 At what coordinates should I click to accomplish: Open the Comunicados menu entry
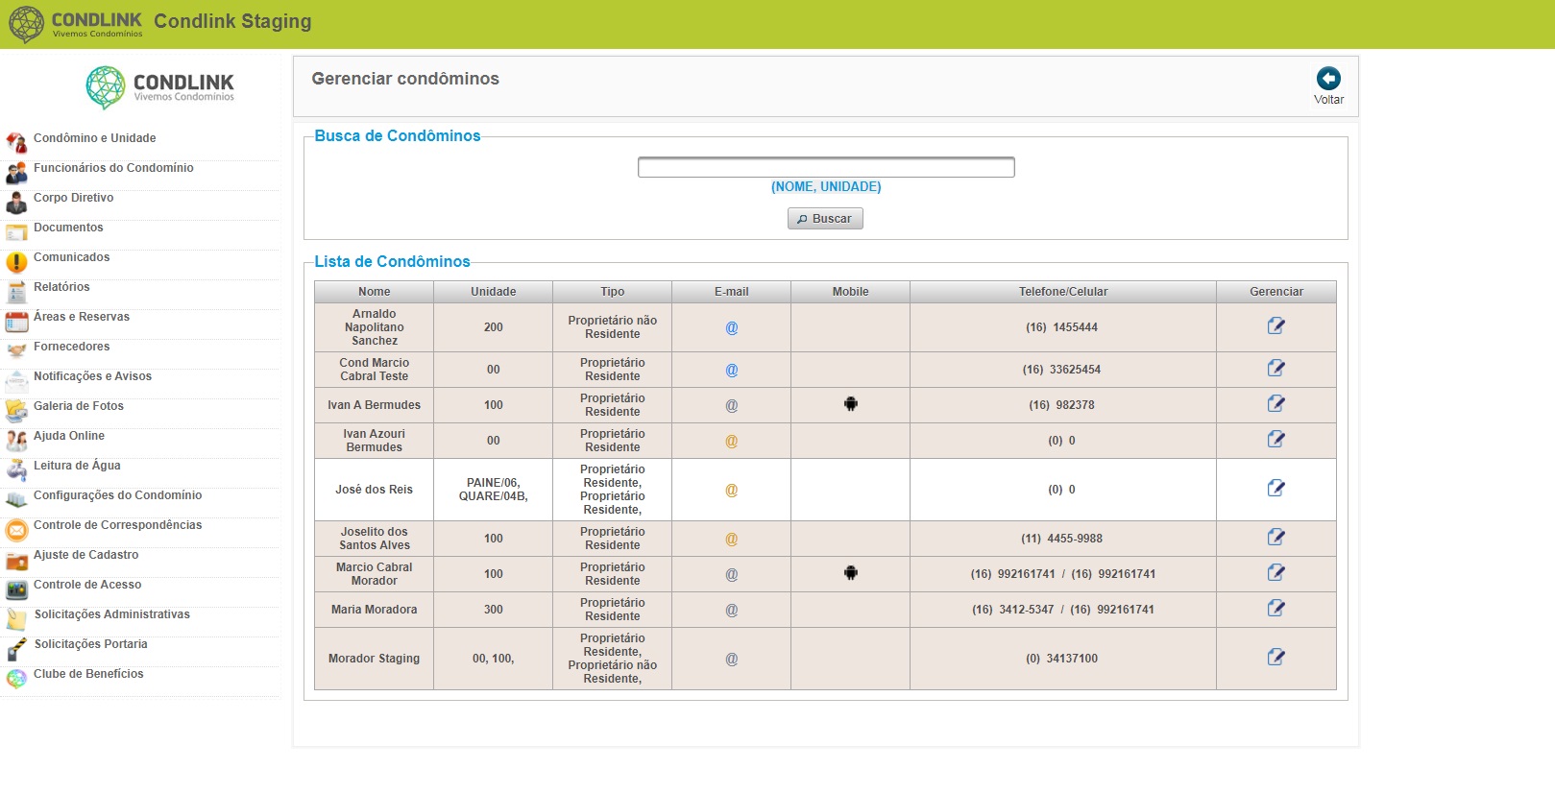click(71, 257)
